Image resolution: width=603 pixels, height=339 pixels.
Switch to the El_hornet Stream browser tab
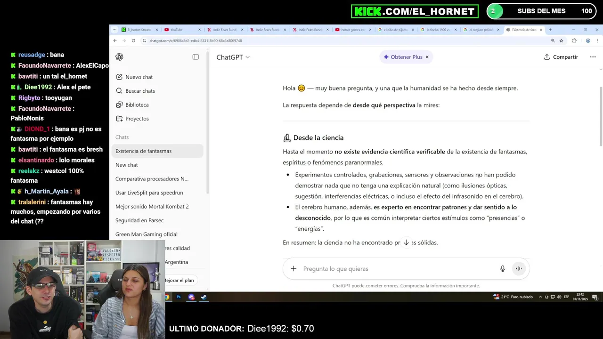139,30
